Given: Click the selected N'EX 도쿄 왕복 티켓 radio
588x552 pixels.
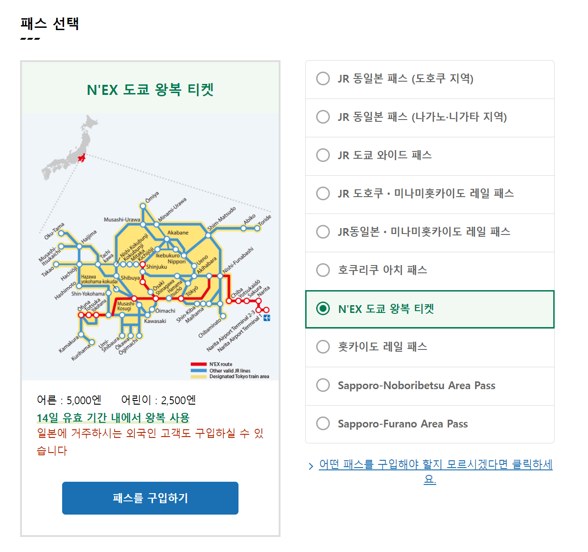Looking at the screenshot, I should pos(324,309).
